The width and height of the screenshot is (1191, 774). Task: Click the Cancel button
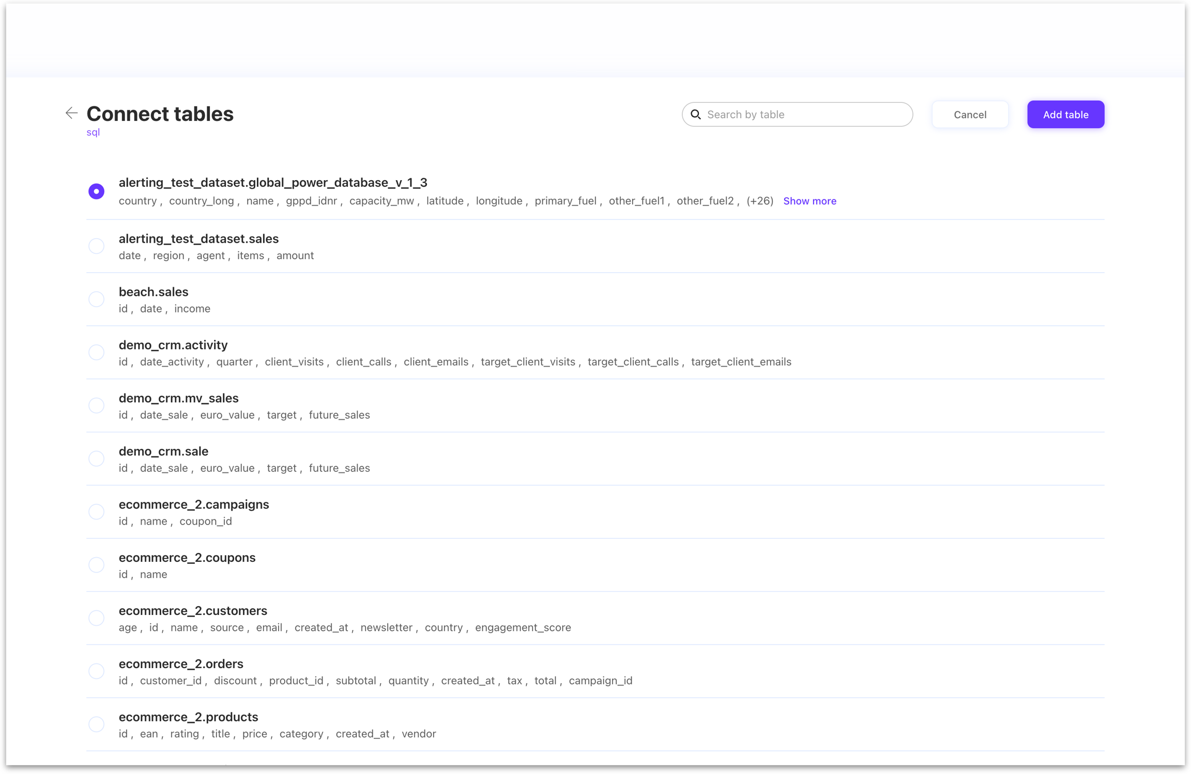[x=969, y=114]
